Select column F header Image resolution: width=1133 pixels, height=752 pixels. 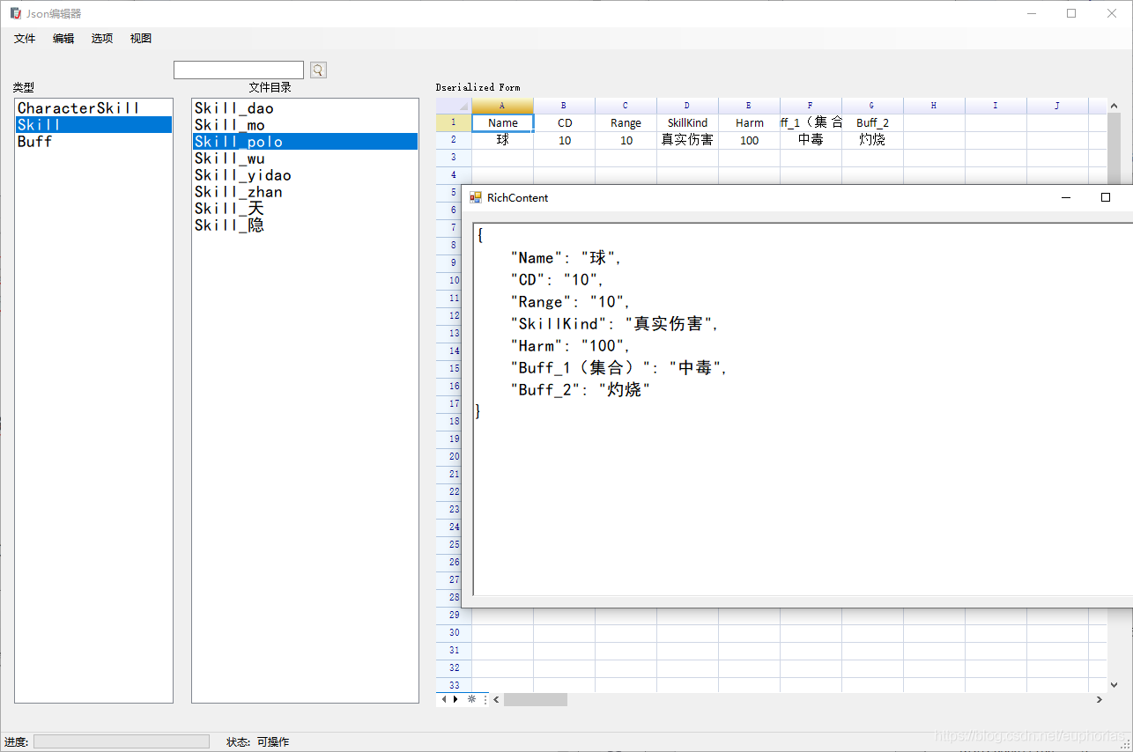811,106
